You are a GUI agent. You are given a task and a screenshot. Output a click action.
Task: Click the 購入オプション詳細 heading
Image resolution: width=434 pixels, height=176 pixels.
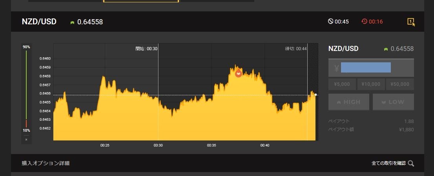(x=46, y=163)
